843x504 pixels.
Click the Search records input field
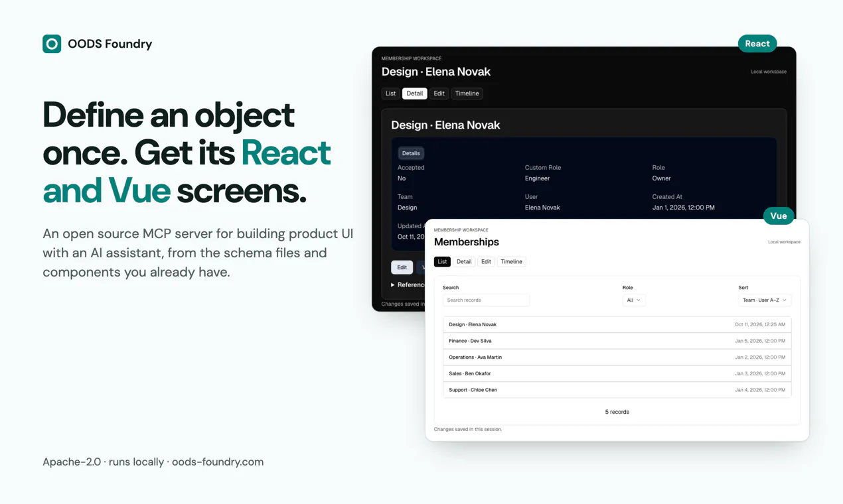point(486,300)
